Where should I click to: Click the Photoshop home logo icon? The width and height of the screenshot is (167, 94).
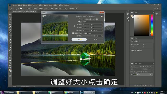[x=10, y=5]
